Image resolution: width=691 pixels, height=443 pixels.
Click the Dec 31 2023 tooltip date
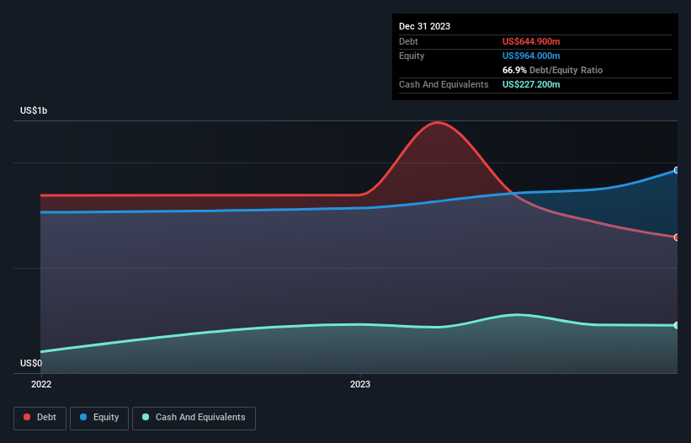coord(424,26)
